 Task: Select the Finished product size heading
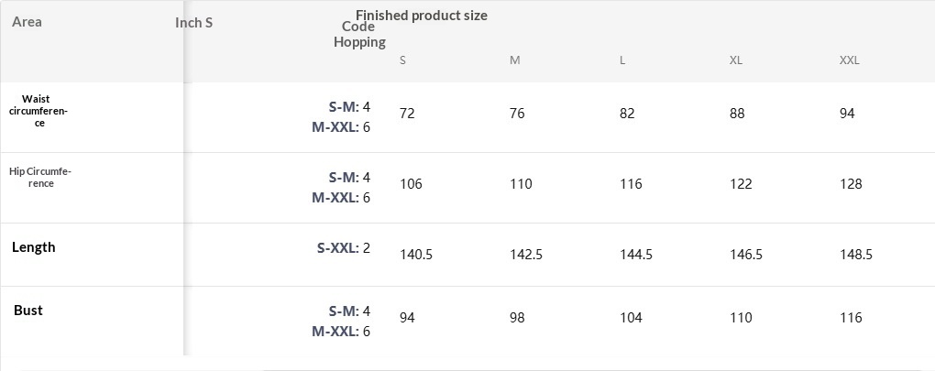tap(422, 15)
